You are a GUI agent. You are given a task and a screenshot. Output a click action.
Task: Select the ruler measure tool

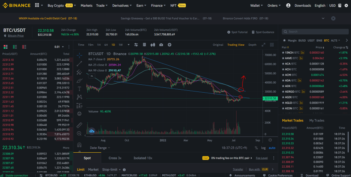pyautogui.click(x=79, y=125)
